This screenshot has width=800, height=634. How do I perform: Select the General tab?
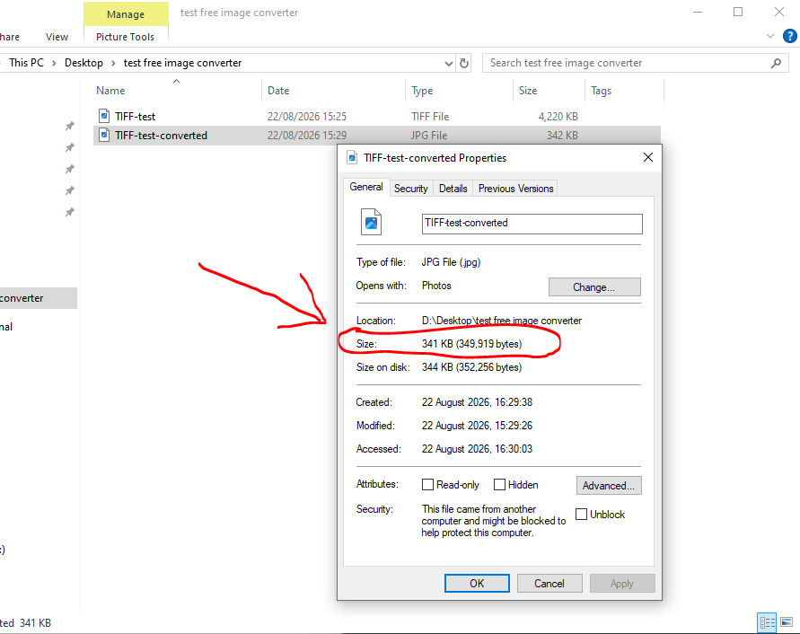pos(366,187)
